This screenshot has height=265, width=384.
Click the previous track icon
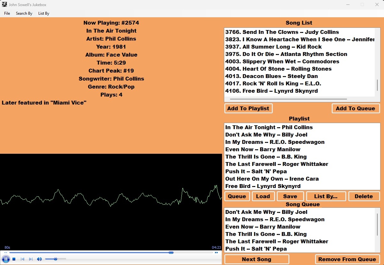pos(22,259)
